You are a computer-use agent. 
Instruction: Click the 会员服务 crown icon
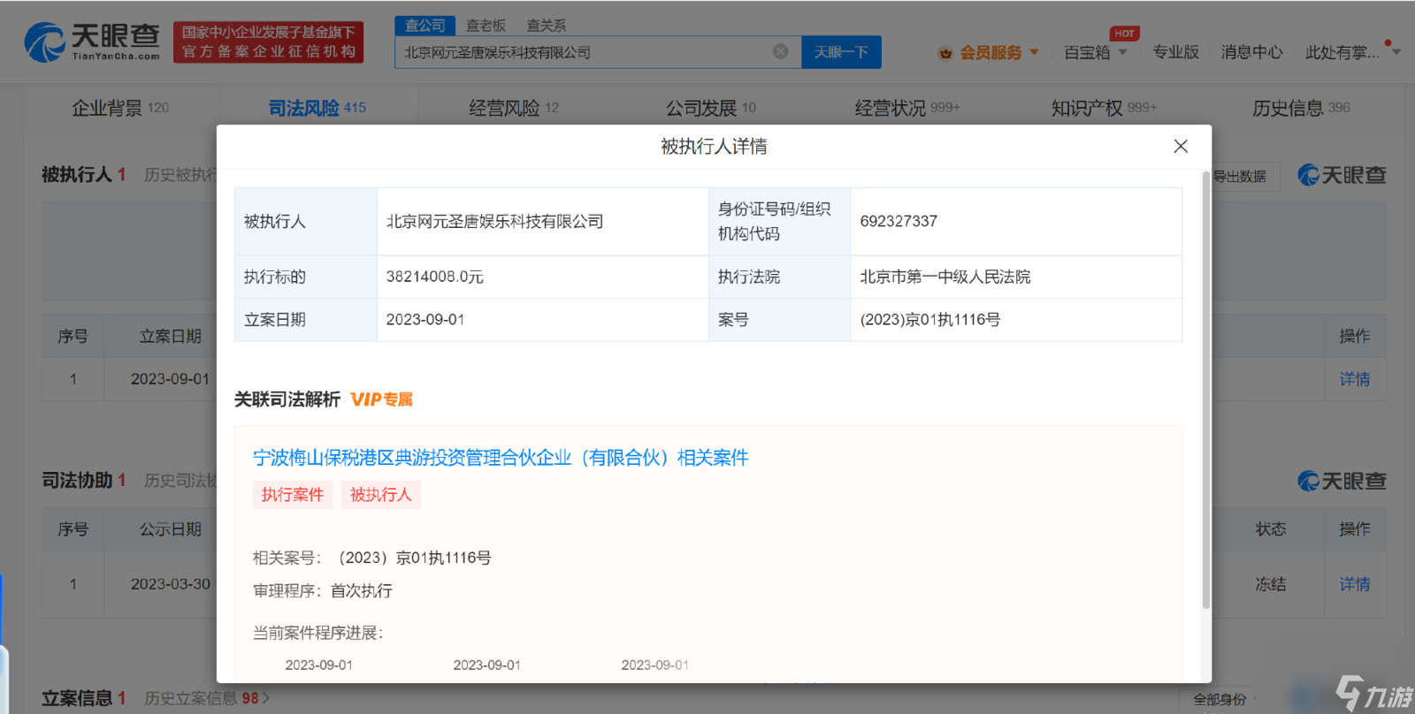click(x=945, y=53)
